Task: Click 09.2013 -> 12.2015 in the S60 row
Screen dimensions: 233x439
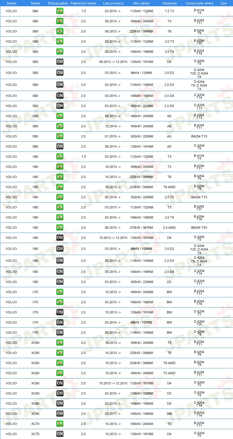Action: pos(113,62)
